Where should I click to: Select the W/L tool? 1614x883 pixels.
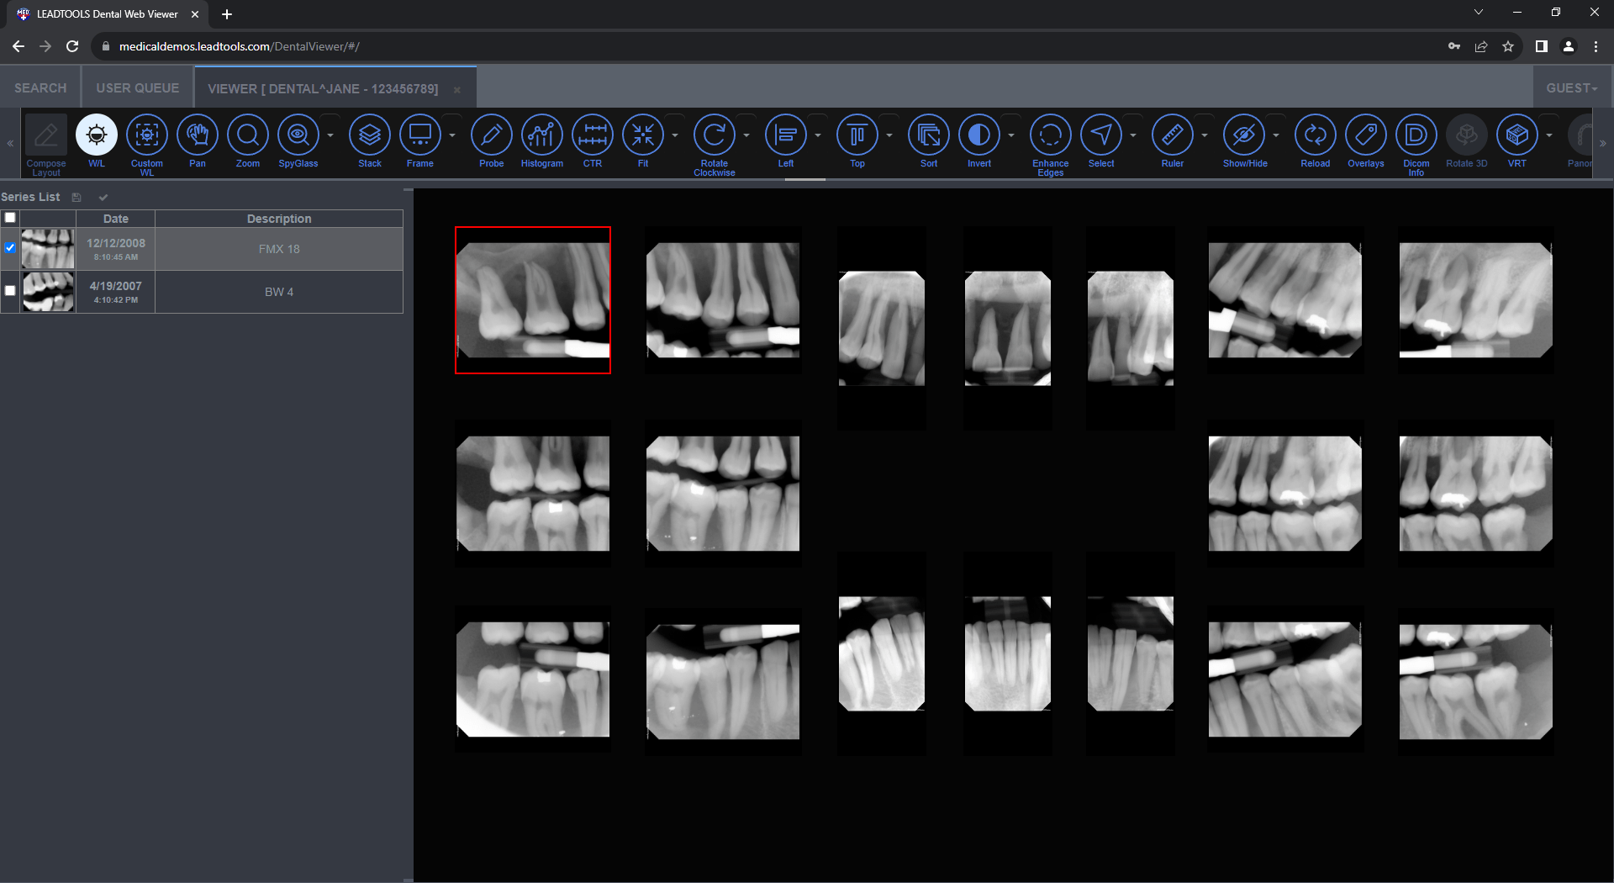96,135
